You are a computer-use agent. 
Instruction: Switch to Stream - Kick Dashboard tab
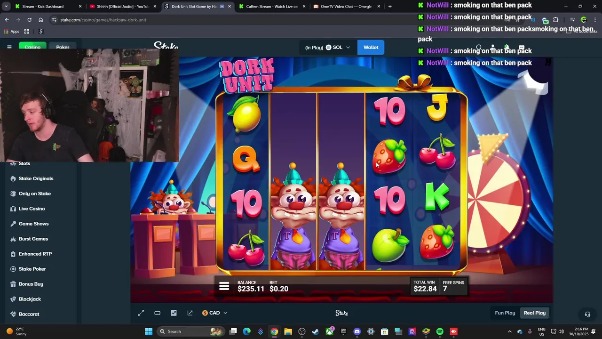point(42,7)
